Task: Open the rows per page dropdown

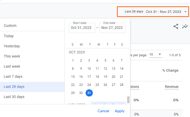Action: coord(156,55)
